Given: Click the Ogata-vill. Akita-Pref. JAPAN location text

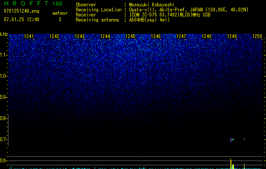Looking at the screenshot, I should tap(189, 10).
